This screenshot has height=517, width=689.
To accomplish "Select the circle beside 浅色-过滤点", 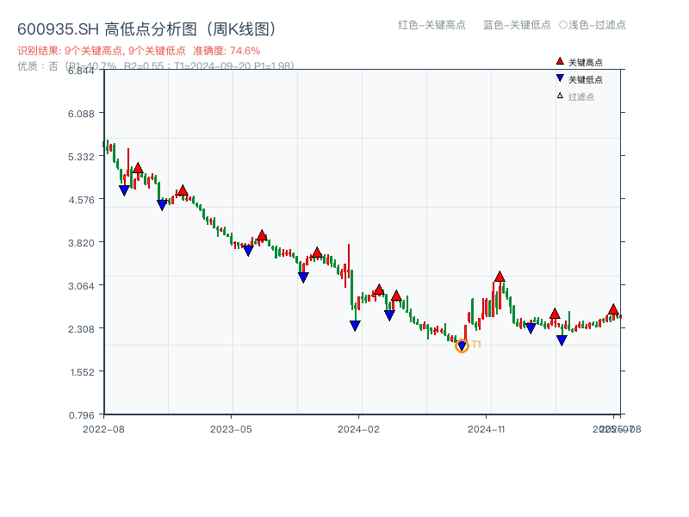I will [563, 25].
